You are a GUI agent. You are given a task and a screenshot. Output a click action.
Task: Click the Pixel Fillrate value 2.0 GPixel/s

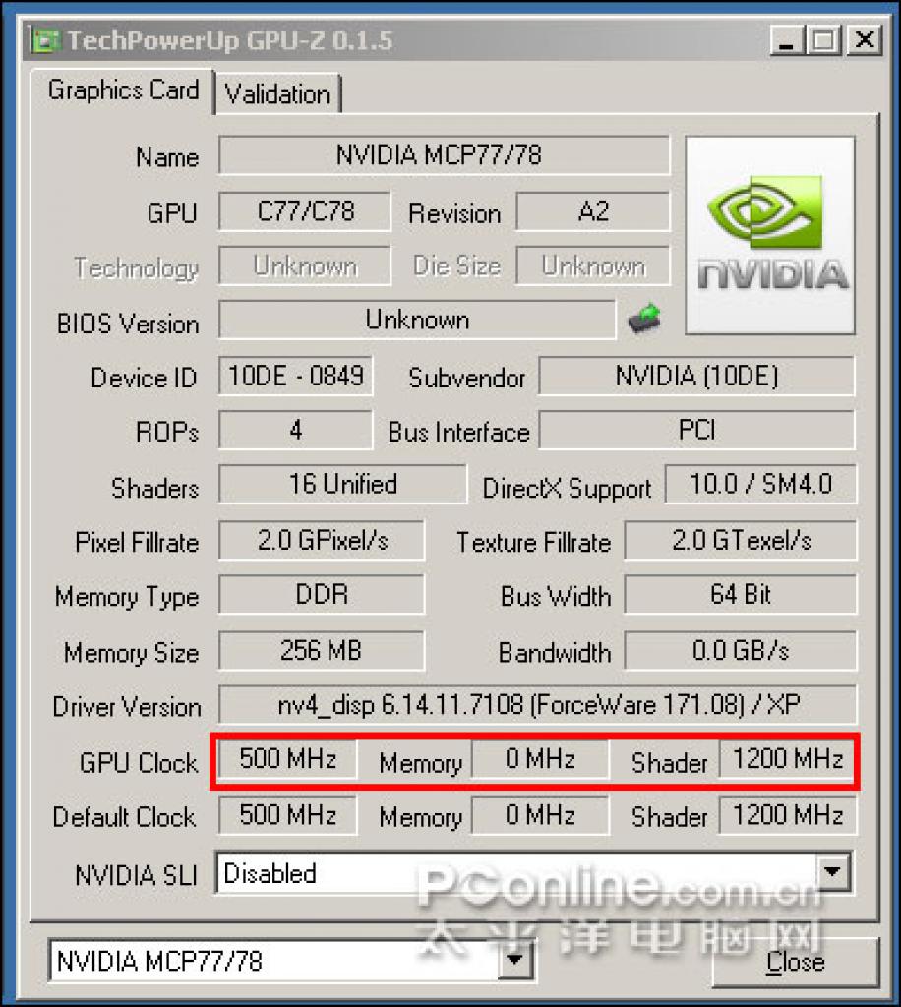coord(322,540)
